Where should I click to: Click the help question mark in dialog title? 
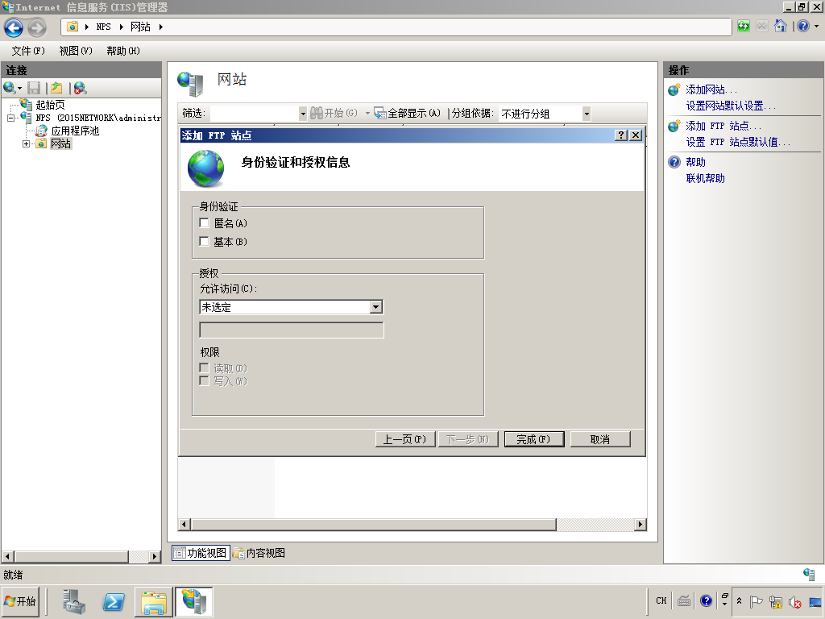click(621, 135)
